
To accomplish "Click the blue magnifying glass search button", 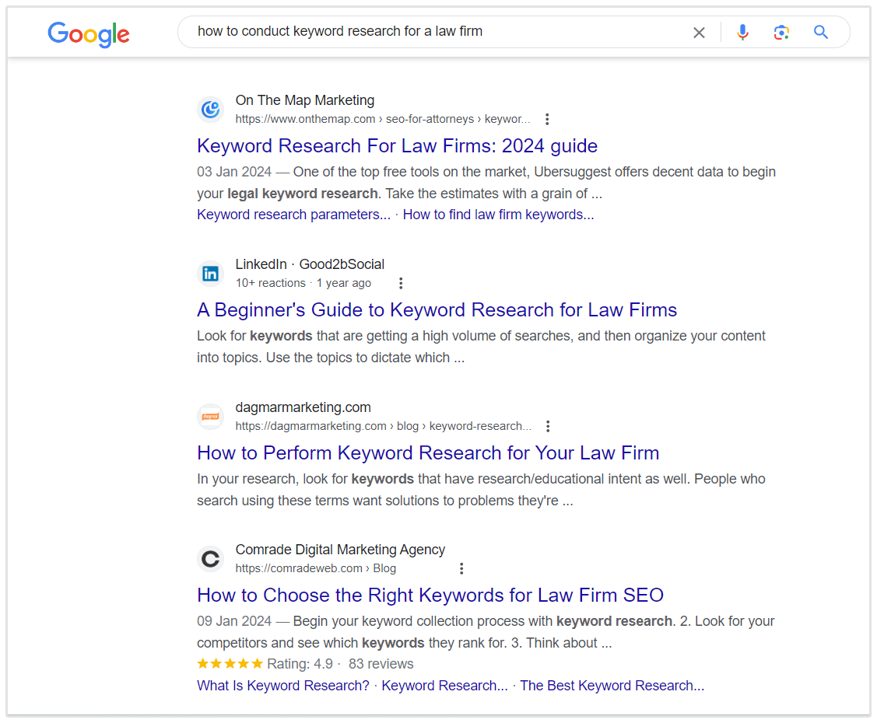I will point(821,33).
